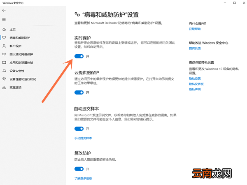Click the person icon for 帐户保护
The image size is (247, 185).
(4, 46)
